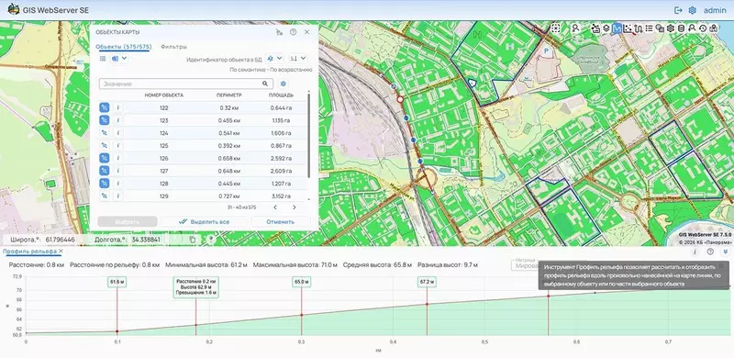The width and height of the screenshot is (734, 358).
Task: Open the sort field dropdown
Action: coord(274,59)
